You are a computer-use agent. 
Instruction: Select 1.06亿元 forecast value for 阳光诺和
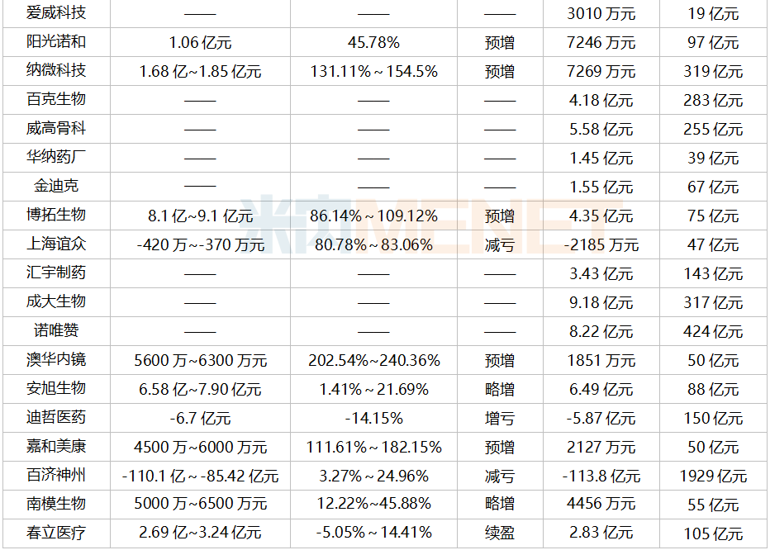[x=200, y=43]
